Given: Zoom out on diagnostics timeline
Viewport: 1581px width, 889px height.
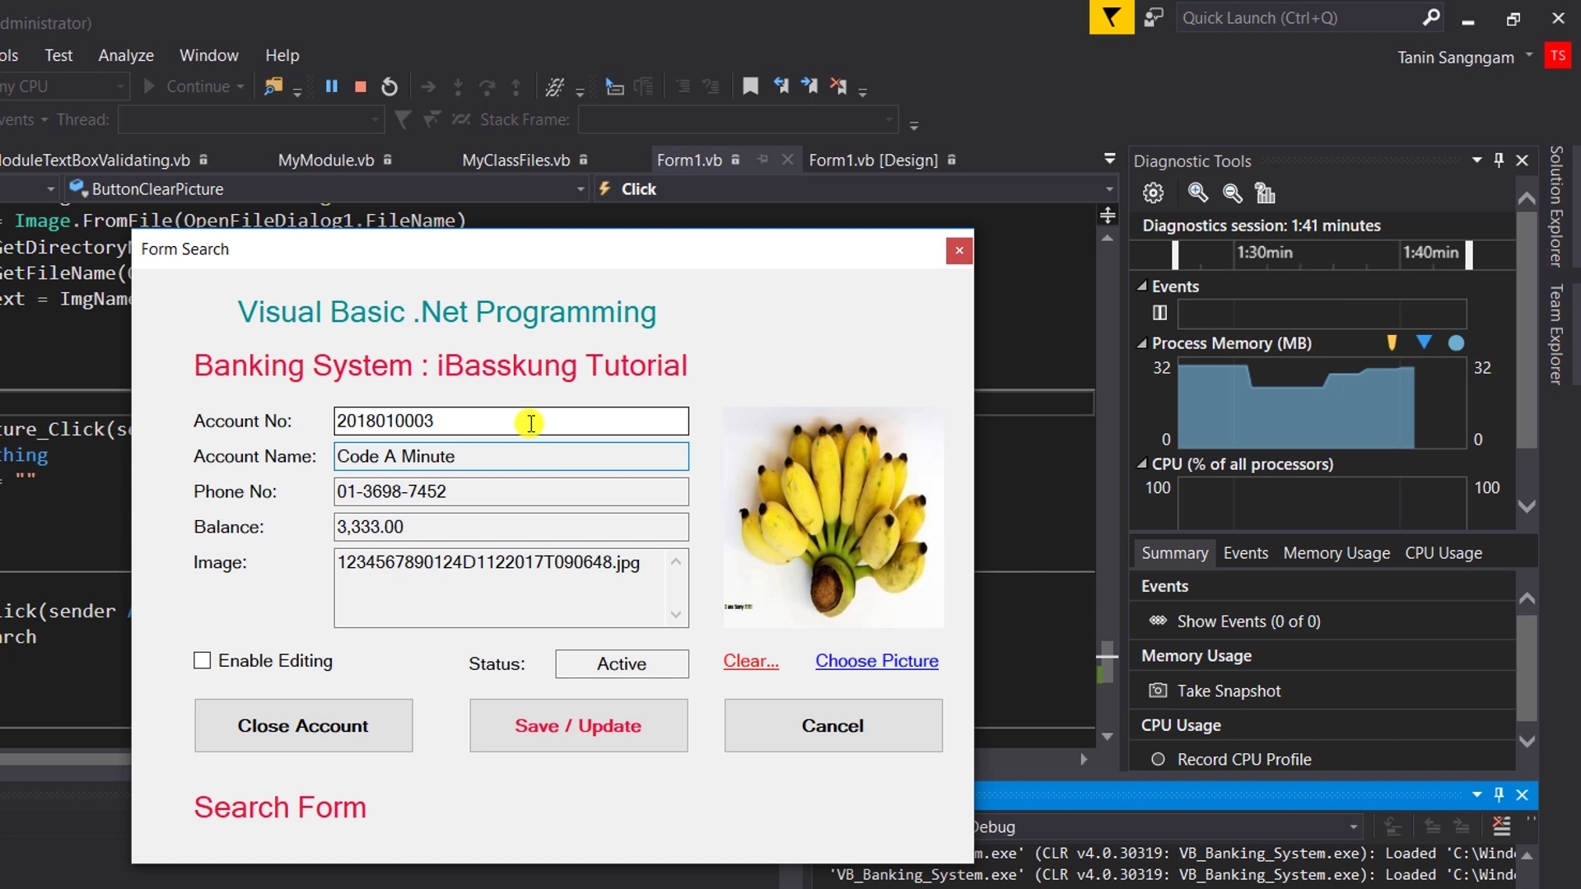Looking at the screenshot, I should pos(1233,193).
